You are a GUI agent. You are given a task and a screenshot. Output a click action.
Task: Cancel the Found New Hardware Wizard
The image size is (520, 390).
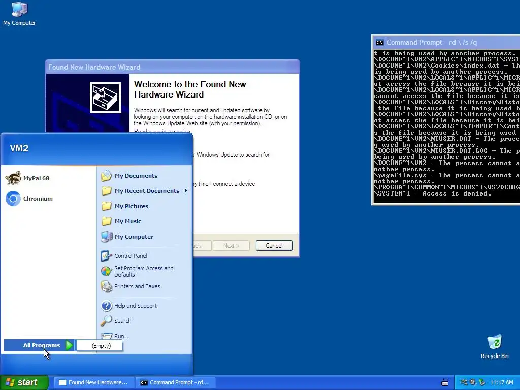(x=274, y=246)
